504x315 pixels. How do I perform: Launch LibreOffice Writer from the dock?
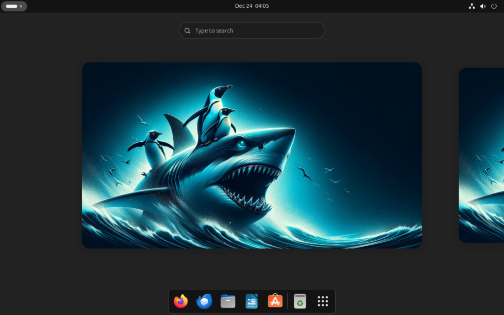click(252, 301)
